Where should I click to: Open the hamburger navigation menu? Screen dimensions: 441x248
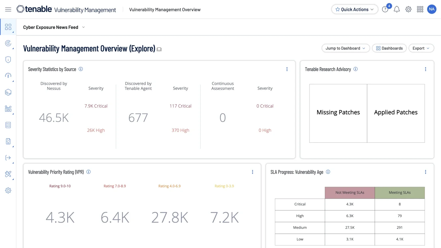pos(8,10)
